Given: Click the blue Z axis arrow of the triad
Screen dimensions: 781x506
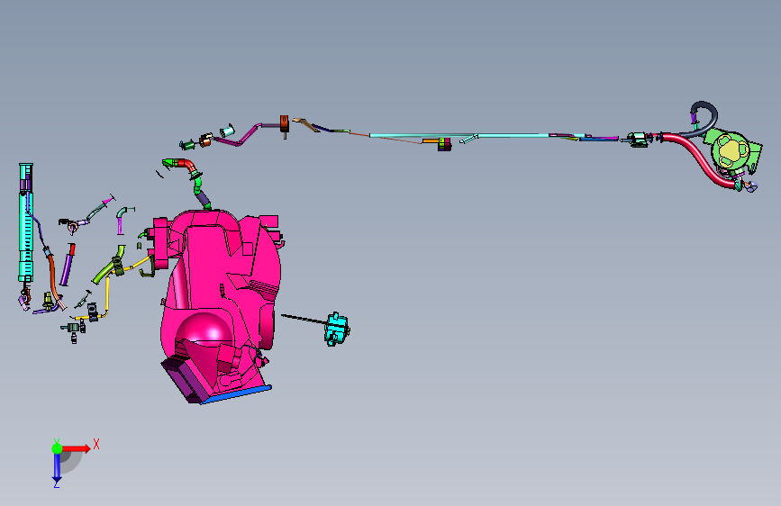Looking at the screenshot, I should (57, 467).
